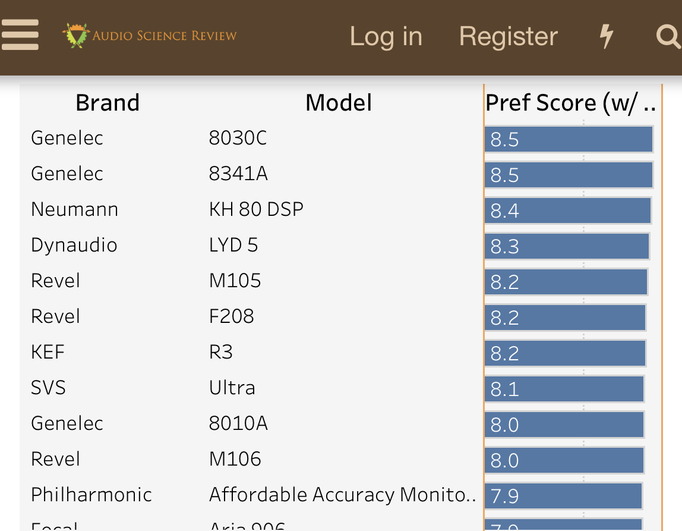
Task: Select the KH 80 DSP model cell
Action: pyautogui.click(x=256, y=209)
